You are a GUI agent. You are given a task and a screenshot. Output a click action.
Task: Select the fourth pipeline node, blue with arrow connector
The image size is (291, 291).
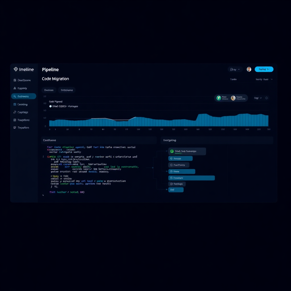click(182, 171)
